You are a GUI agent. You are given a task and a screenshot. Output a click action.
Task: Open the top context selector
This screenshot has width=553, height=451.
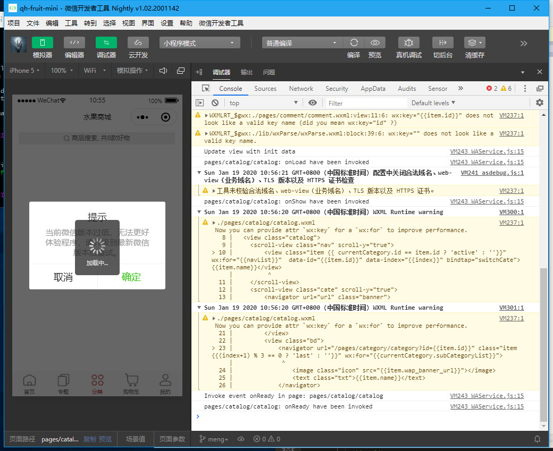pos(263,103)
